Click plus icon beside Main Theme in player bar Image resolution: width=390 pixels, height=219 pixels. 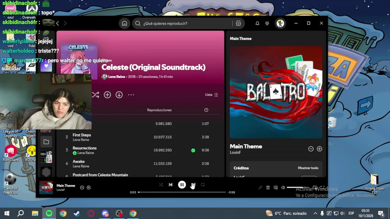click(89, 188)
